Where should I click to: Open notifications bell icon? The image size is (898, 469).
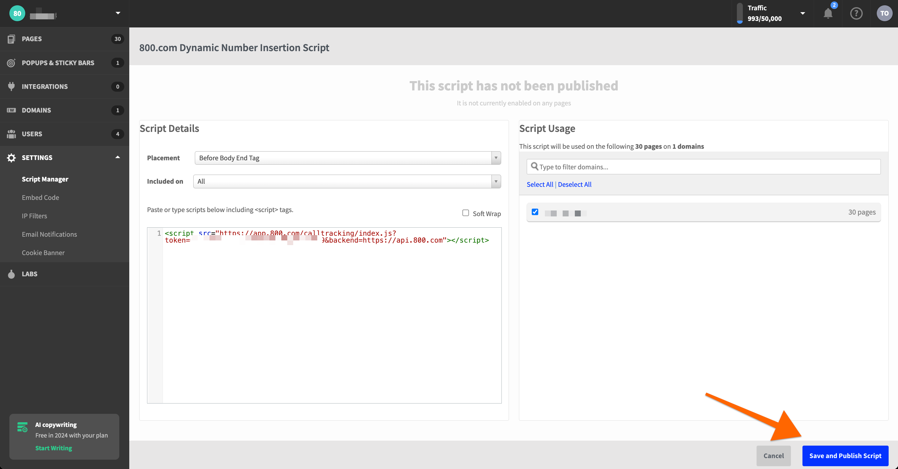[828, 14]
